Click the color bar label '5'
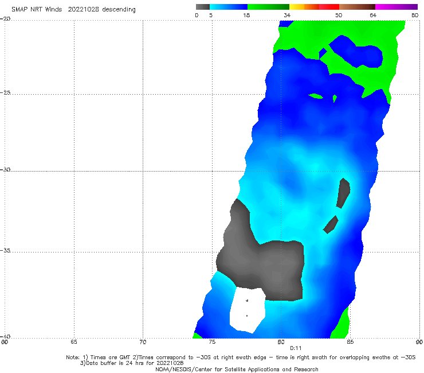Screen dimensions: 424x373 tap(211, 15)
